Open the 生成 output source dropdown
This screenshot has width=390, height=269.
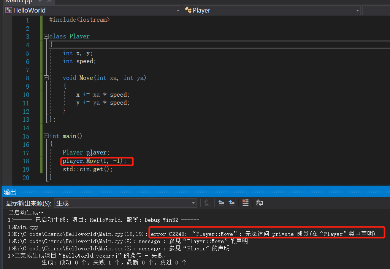coord(193,203)
